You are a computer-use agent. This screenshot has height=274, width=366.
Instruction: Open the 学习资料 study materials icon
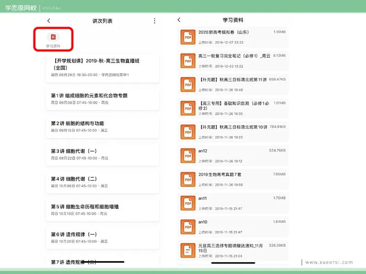pos(53,39)
